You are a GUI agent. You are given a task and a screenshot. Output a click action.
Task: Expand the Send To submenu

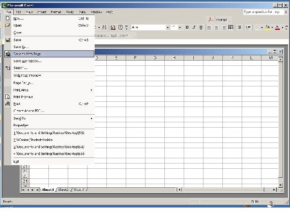pyautogui.click(x=91, y=118)
